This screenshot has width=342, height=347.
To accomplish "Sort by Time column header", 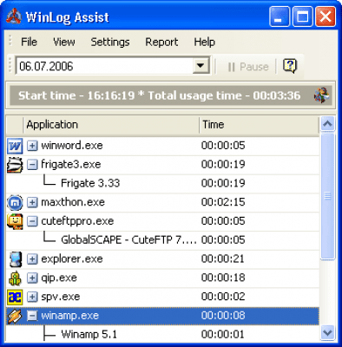I will (260, 125).
